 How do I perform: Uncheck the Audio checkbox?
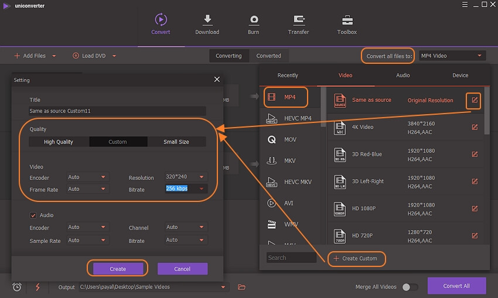33,215
